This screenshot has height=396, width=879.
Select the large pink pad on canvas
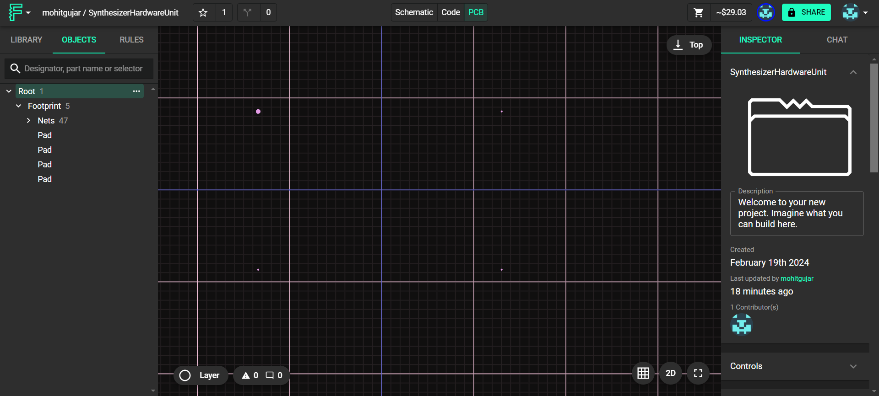258,112
